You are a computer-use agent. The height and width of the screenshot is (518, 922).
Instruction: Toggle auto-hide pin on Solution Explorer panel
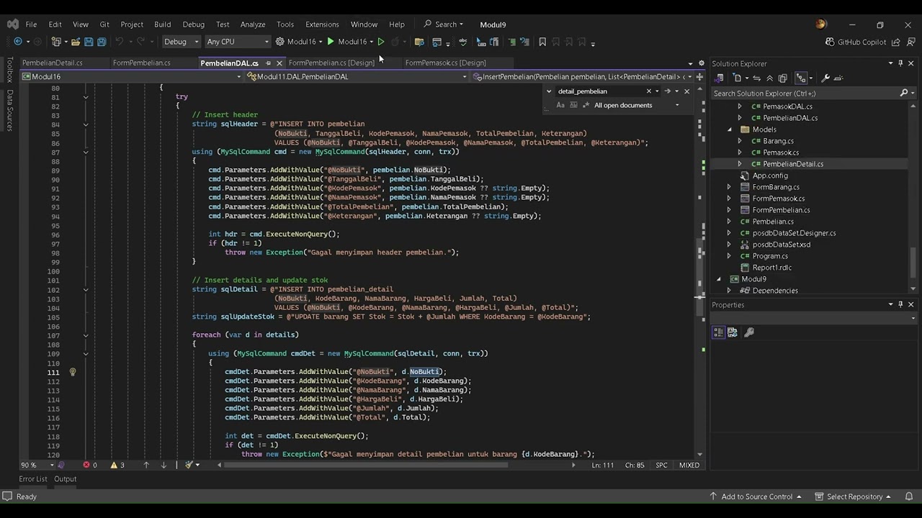[900, 63]
